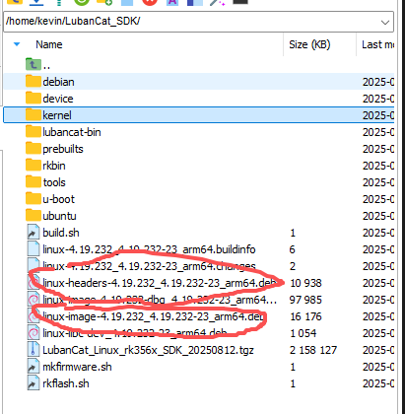405x414 pixels.
Task: Open the path history dropdown arrow
Action: click(x=385, y=23)
